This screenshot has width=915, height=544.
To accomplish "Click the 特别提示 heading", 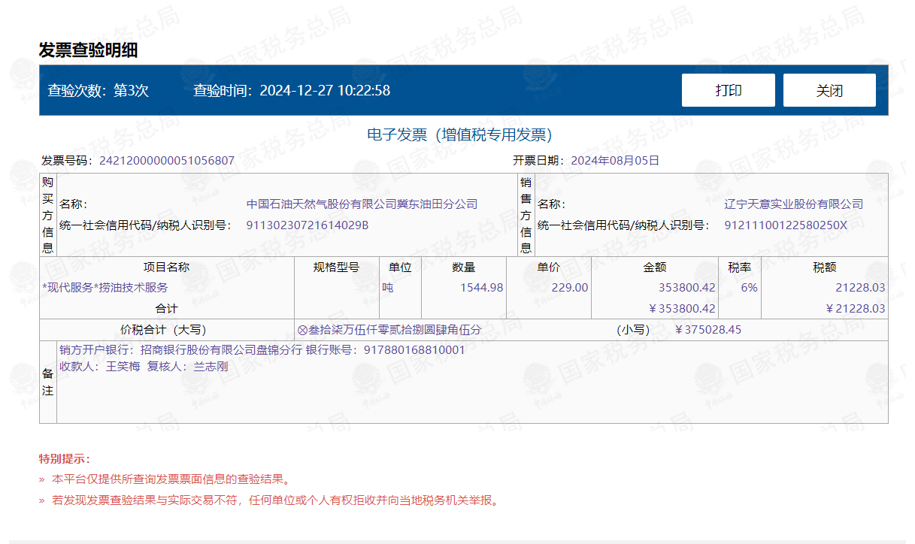I will pos(65,458).
